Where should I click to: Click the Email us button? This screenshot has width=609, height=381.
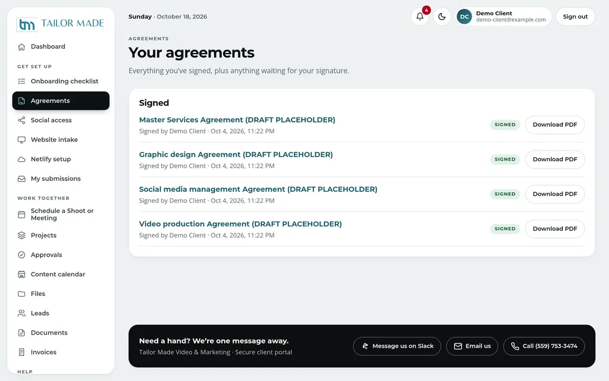tap(472, 346)
